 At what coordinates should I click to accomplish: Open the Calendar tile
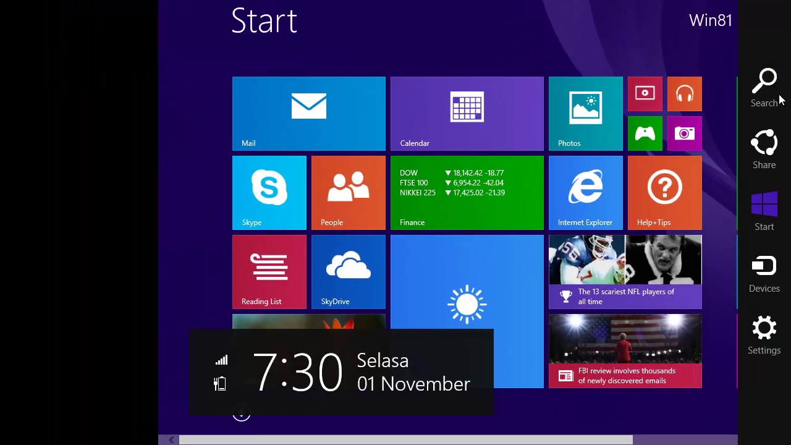[x=467, y=114]
